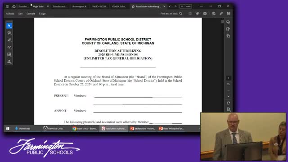Select the stamp signature tool

point(9,62)
